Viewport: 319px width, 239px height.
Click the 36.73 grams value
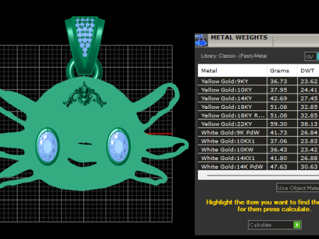click(x=278, y=82)
